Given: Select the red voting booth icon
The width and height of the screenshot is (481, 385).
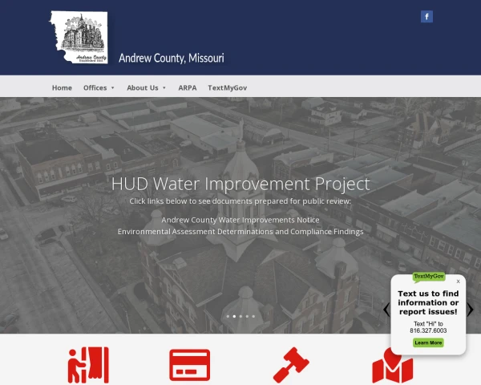Looking at the screenshot, I should pyautogui.click(x=88, y=365).
